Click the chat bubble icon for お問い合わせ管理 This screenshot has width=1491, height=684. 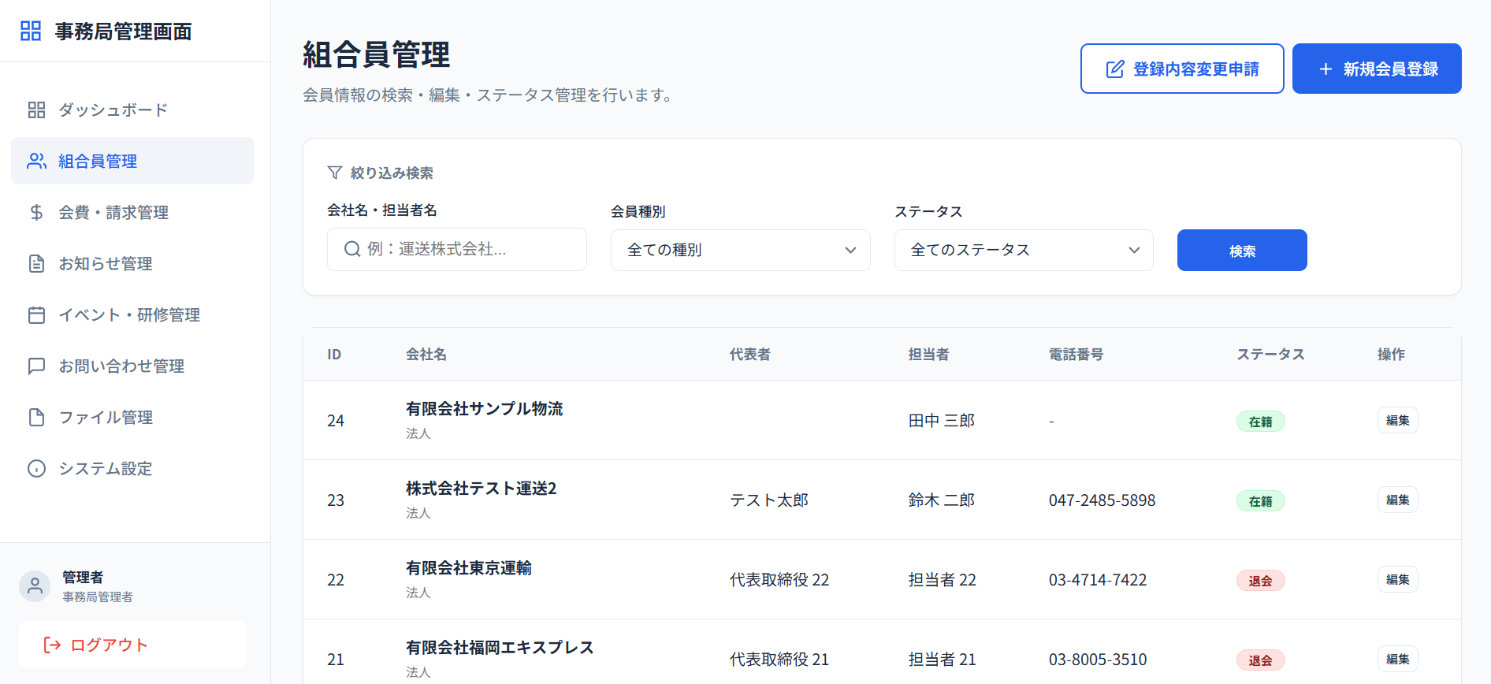tap(36, 366)
